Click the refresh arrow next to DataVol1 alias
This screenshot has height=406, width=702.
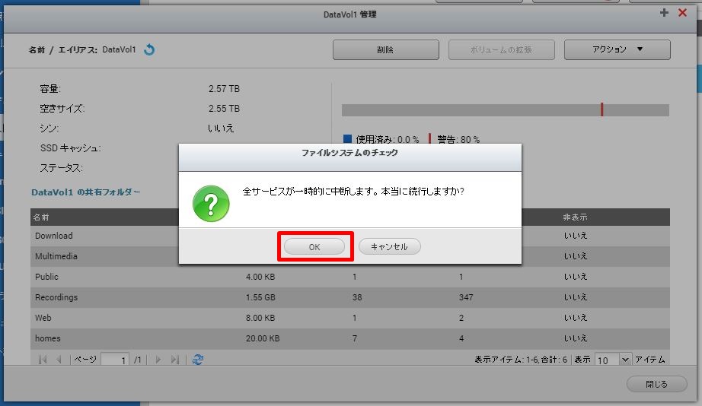pyautogui.click(x=149, y=49)
